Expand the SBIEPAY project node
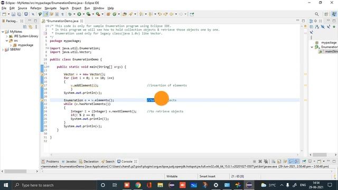 [3, 50]
